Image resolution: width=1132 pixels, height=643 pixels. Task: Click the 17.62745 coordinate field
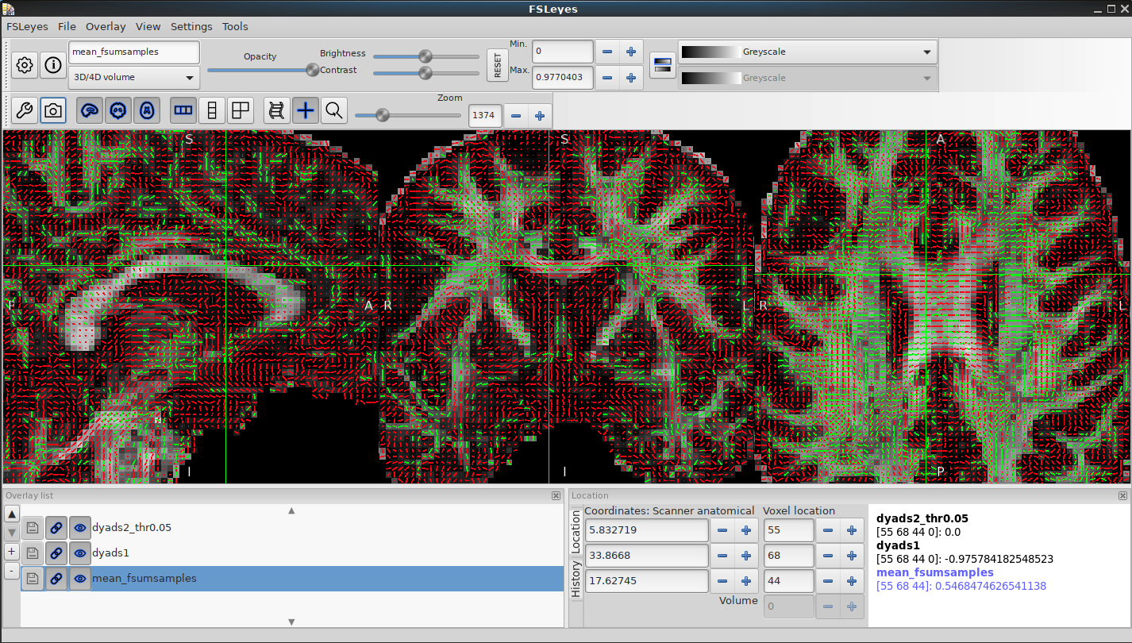(647, 581)
